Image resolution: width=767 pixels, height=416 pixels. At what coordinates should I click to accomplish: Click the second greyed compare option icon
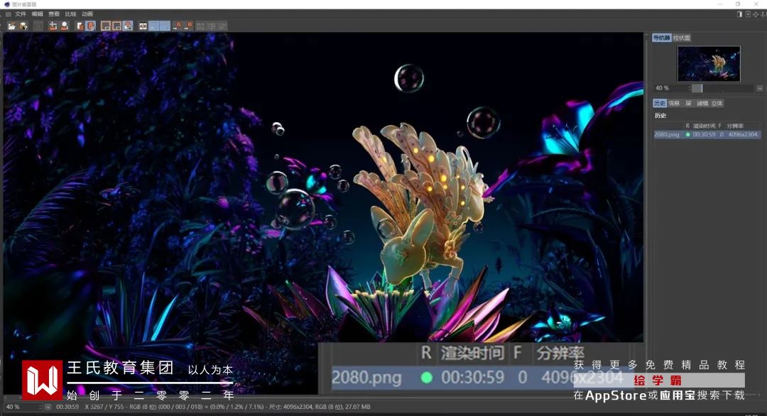212,26
